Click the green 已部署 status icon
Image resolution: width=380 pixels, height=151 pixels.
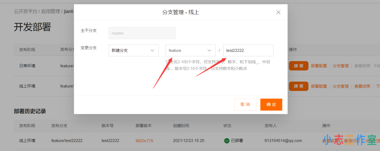227,141
